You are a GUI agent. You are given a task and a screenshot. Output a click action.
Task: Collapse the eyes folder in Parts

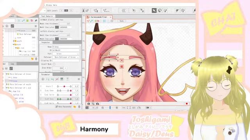point(14,44)
